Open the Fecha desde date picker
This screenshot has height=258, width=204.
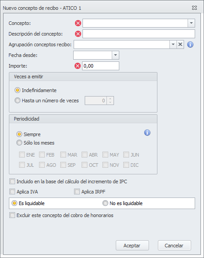115,55
